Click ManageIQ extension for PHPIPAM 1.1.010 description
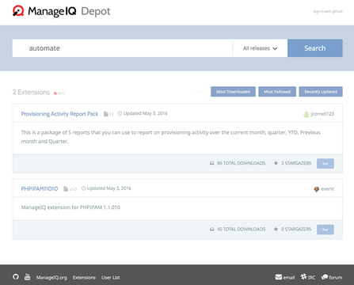 (70, 207)
